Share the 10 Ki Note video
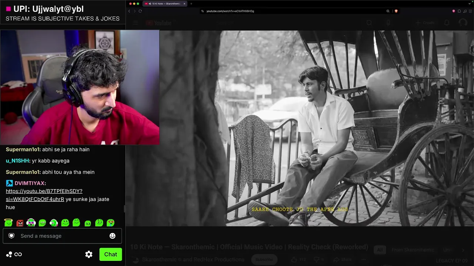The width and height of the screenshot is (474, 266). (x=343, y=260)
